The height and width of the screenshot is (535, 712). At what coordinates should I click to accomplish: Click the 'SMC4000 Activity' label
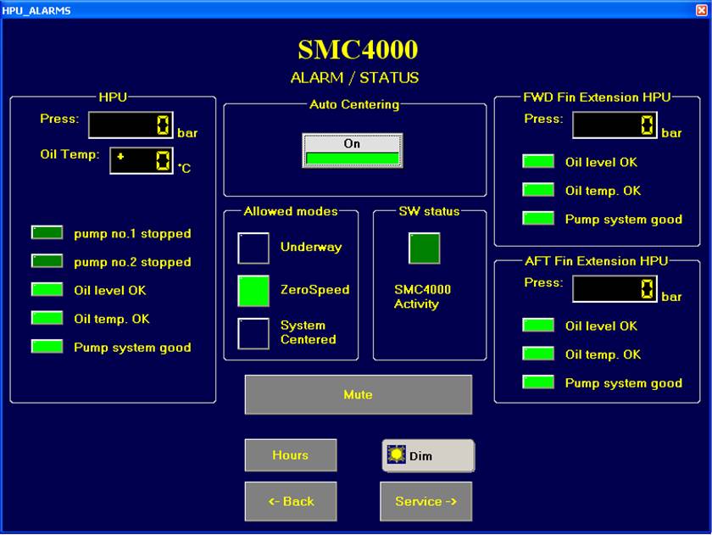(422, 297)
